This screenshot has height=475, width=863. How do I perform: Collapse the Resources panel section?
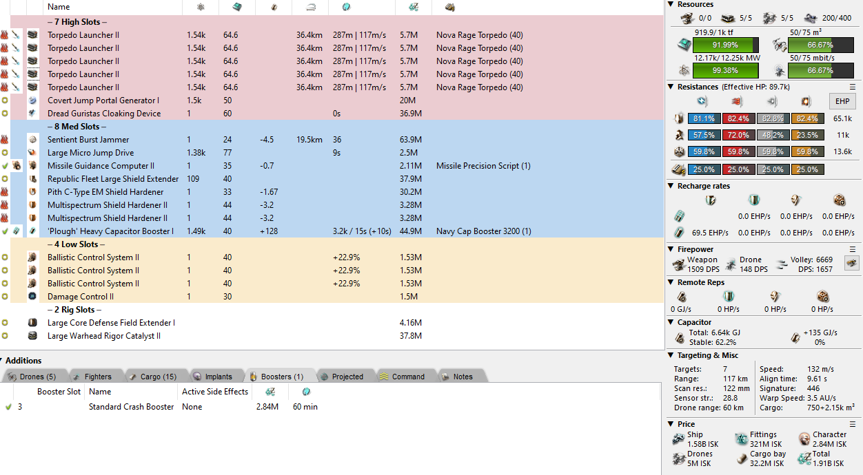coord(671,5)
